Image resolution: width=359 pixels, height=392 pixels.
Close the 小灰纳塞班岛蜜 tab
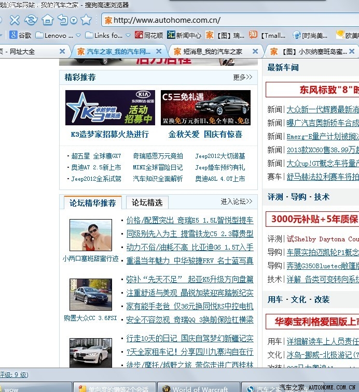tap(352, 51)
